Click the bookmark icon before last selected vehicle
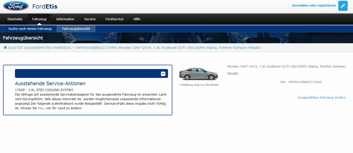 pos(5,48)
